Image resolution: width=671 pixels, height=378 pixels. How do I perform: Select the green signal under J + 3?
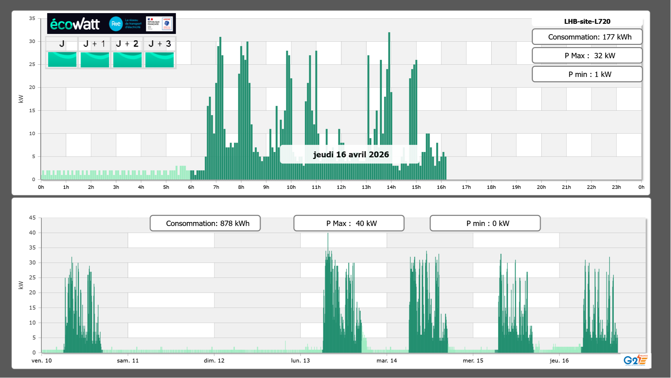[x=160, y=59]
